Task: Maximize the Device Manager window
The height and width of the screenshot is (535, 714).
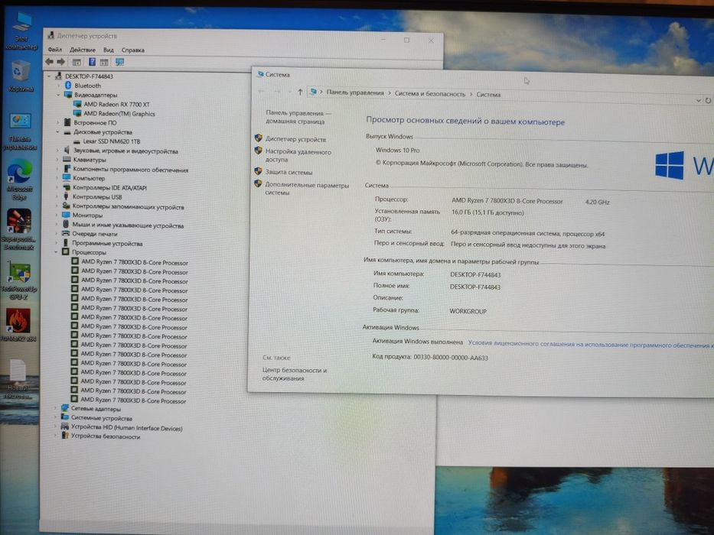Action: point(406,40)
